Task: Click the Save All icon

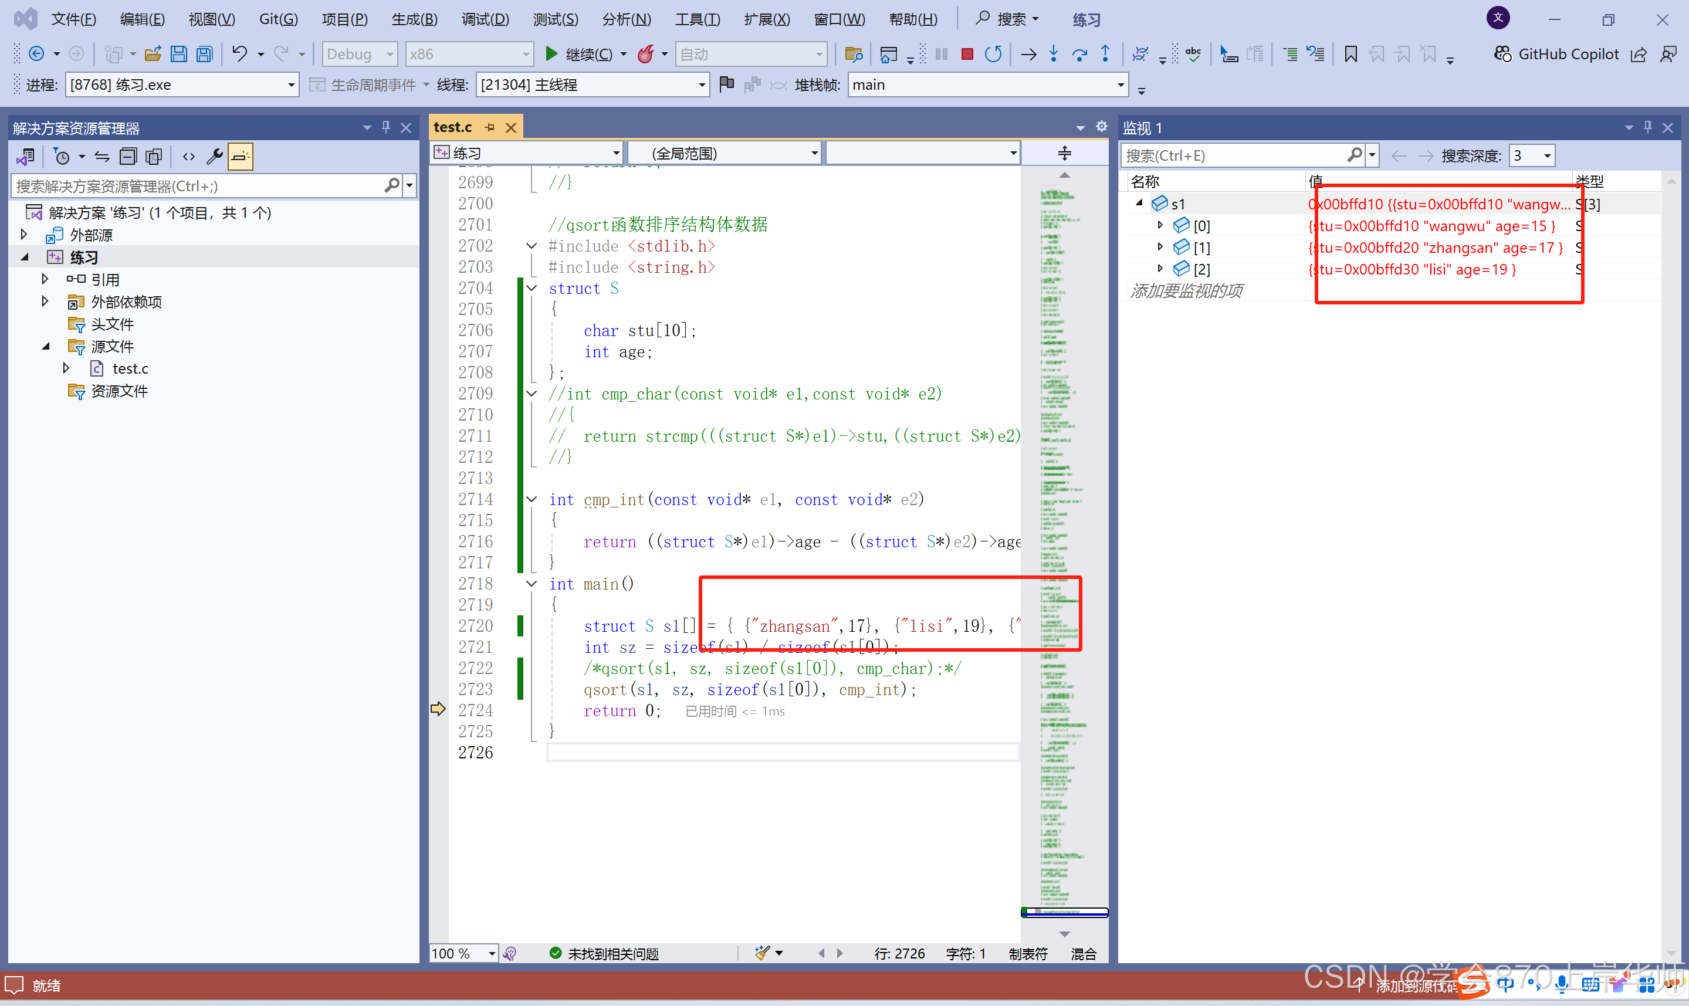Action: (x=205, y=54)
